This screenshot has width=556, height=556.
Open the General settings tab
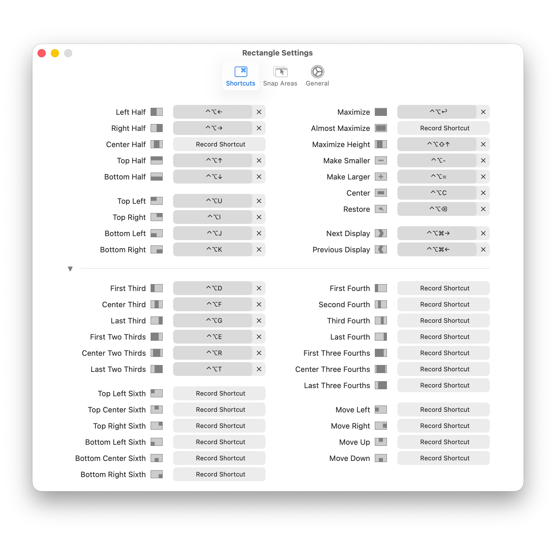coord(317,76)
